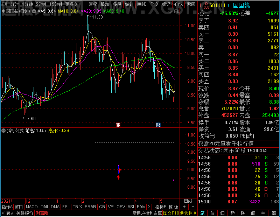Select the 筹 chip distribution tab
Screen dimensions: 280x217
click(x=274, y=213)
